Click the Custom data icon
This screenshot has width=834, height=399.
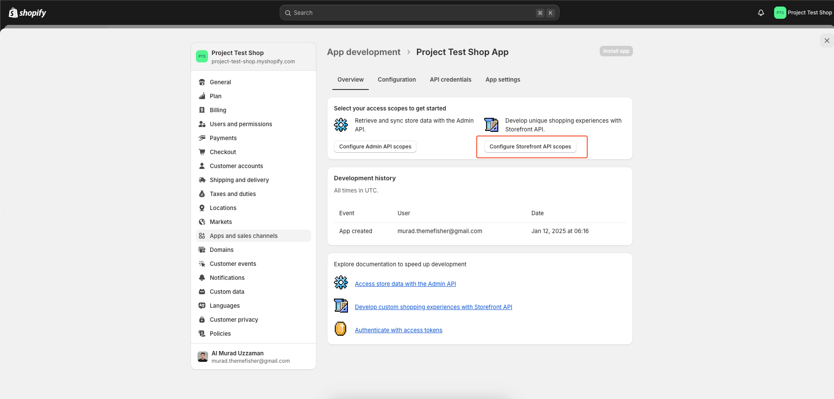click(x=202, y=292)
